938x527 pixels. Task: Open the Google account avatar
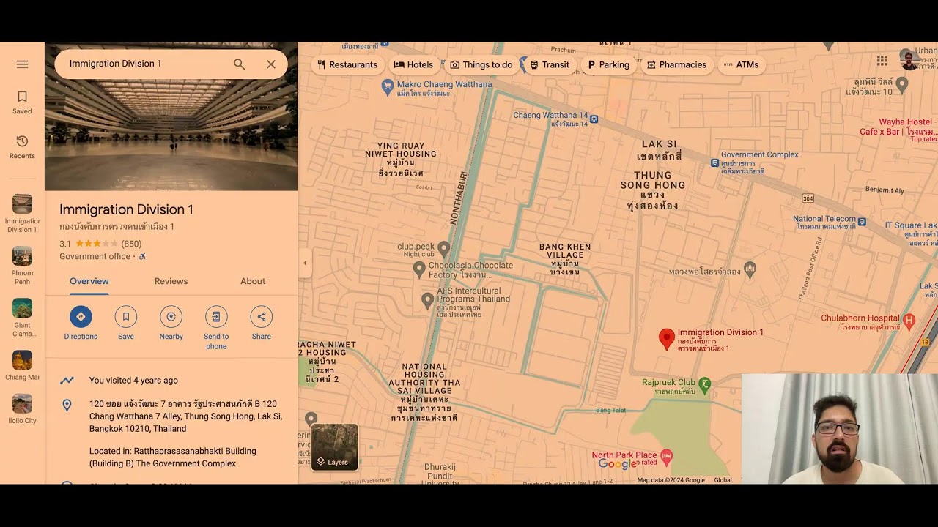(x=909, y=60)
